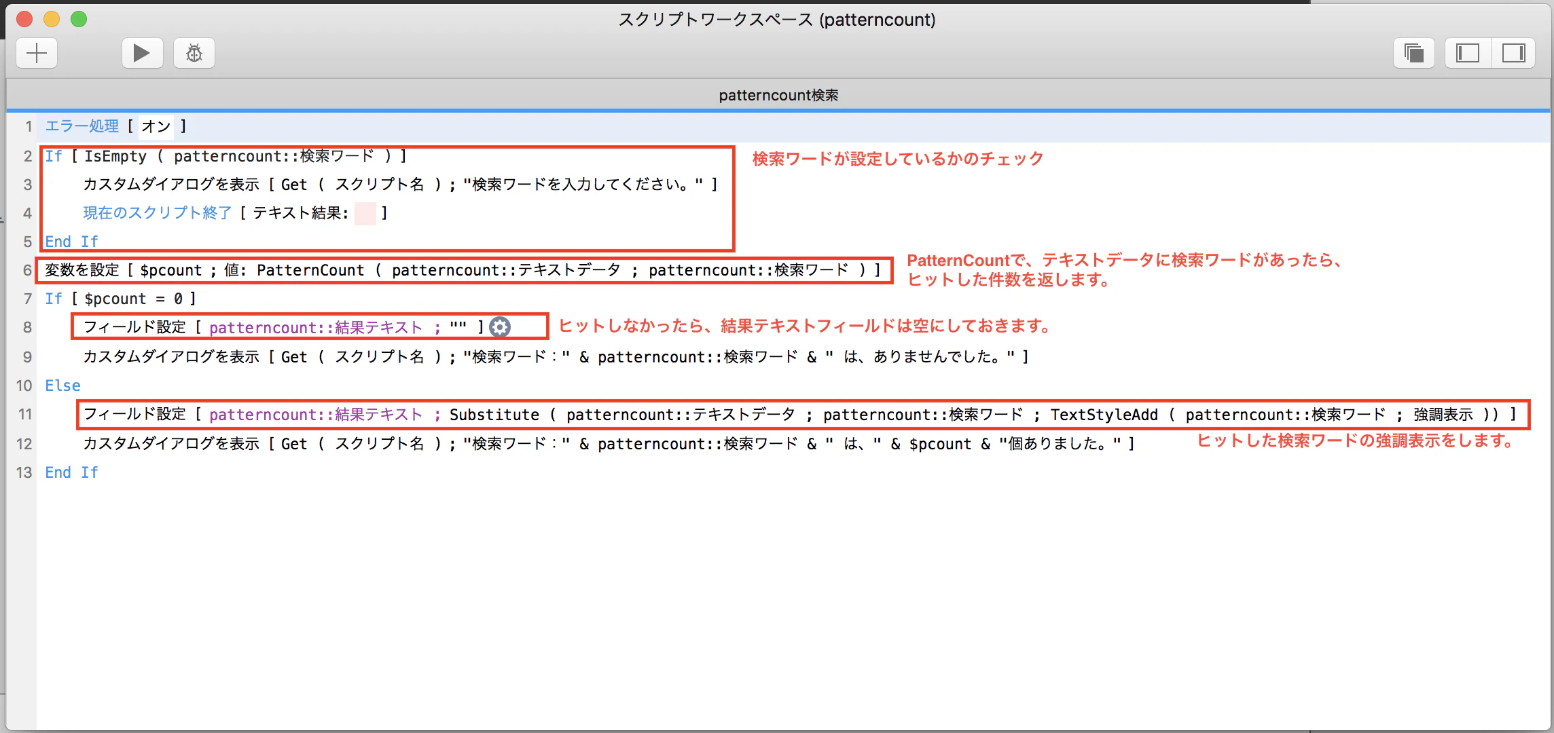This screenshot has width=1554, height=733.
Task: Toggle the left scripts pane
Action: pos(1468,53)
